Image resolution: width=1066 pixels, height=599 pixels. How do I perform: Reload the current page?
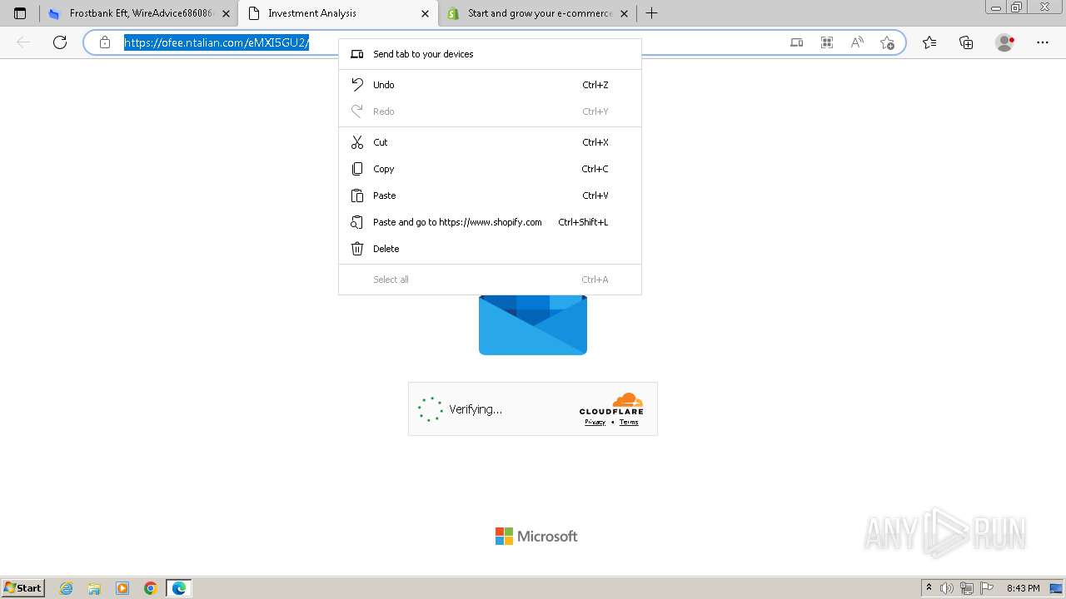60,42
